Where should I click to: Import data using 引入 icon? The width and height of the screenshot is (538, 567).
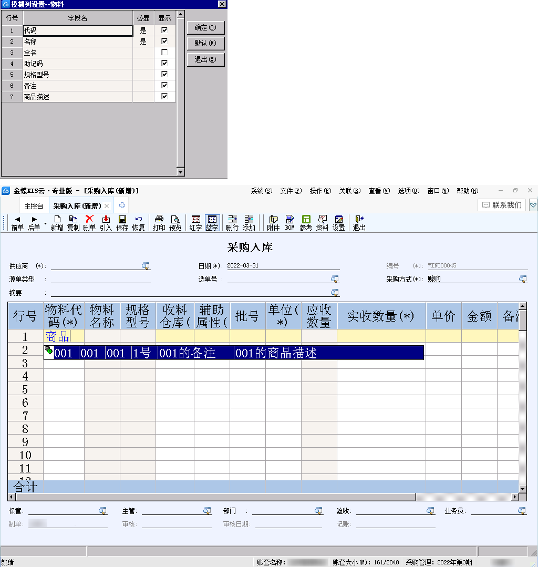106,223
